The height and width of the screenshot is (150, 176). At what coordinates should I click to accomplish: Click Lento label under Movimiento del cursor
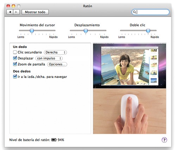coord(21,37)
